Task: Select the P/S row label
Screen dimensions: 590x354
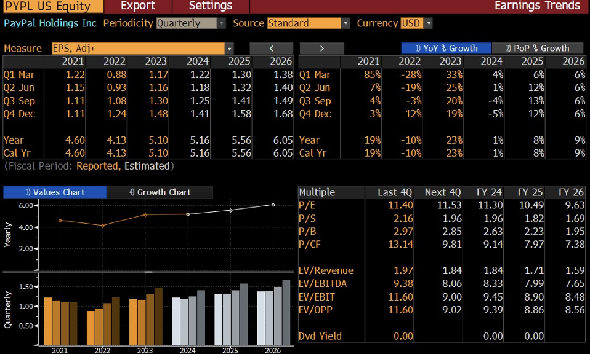Action: pyautogui.click(x=307, y=218)
